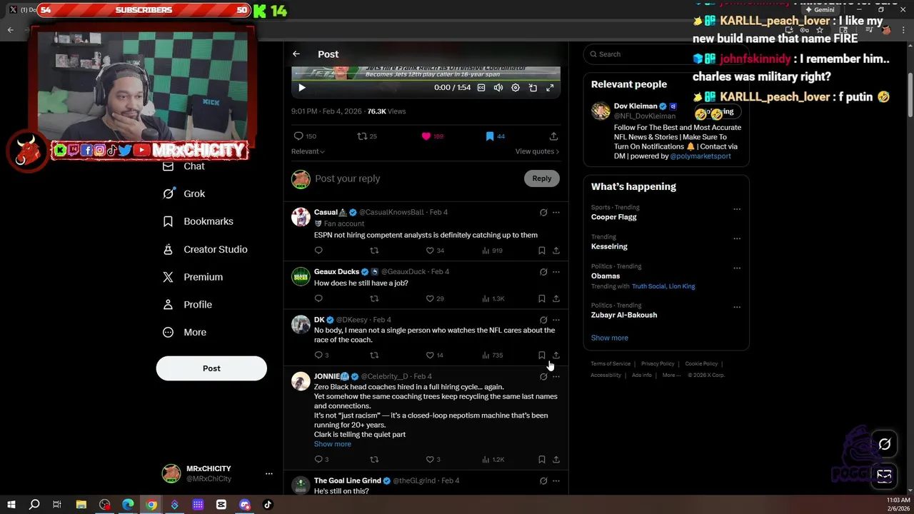The image size is (914, 514).
Task: Open Terms of Service link
Action: click(611, 364)
